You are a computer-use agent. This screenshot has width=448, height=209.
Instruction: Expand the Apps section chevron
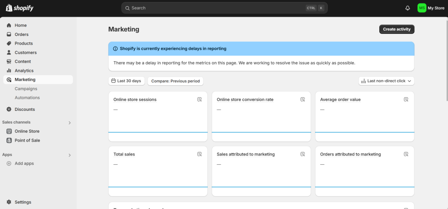coord(70,155)
